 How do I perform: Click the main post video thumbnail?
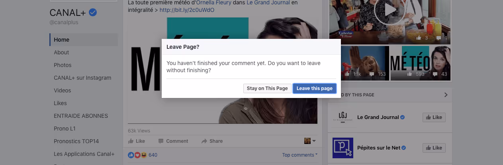tap(223, 71)
